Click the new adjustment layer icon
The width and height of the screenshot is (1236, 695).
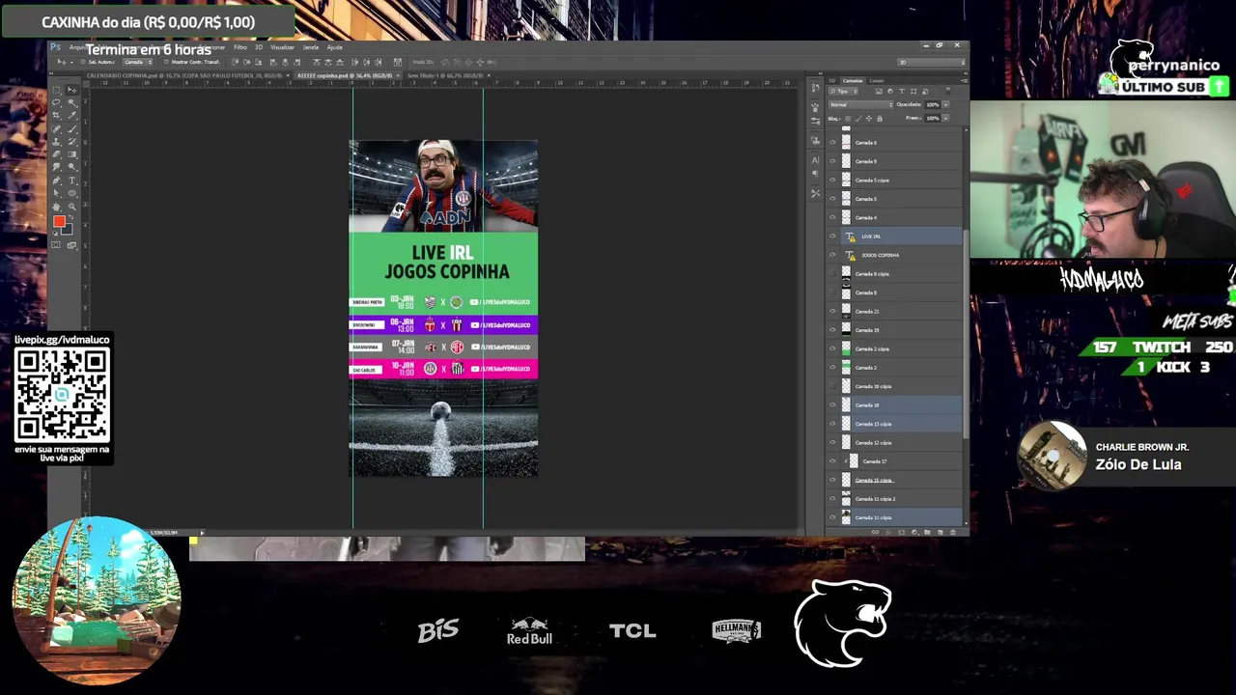[914, 532]
